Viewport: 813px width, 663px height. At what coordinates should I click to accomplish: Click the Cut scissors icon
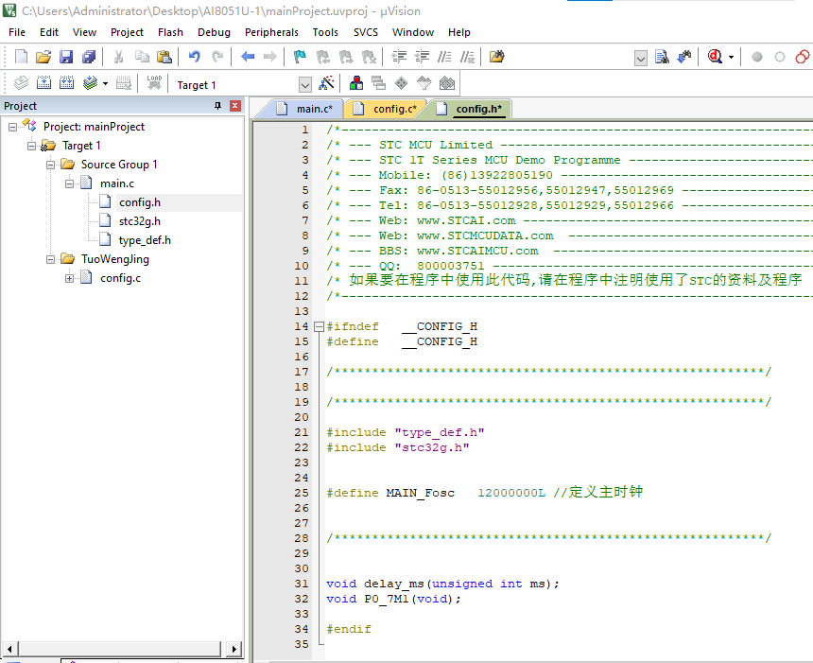(x=119, y=57)
